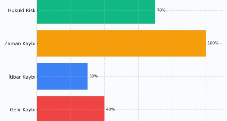Click the right edge of the blue bar
Screen dimensions: 227x121
87,76
